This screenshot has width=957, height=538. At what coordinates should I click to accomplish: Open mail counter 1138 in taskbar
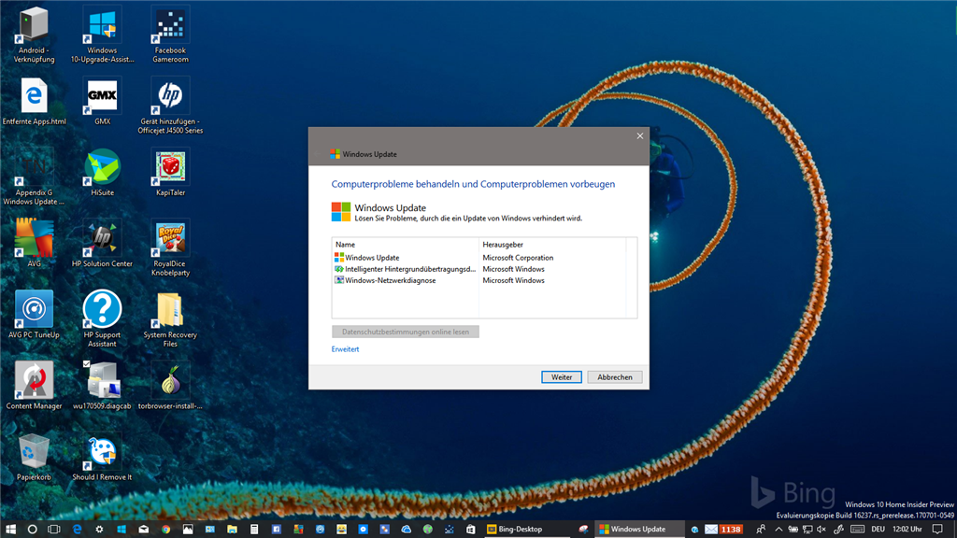724,530
